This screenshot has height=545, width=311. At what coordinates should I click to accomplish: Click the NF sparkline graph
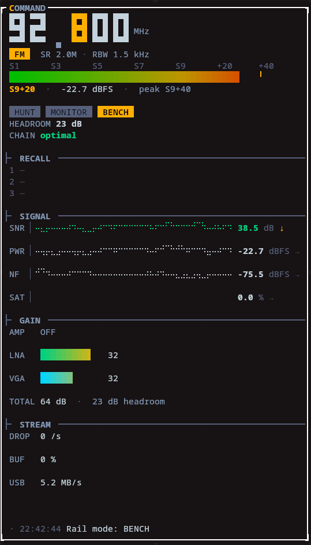(133, 274)
